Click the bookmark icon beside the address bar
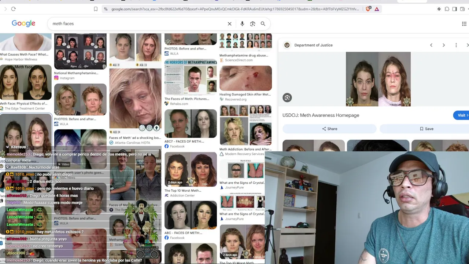 click(96, 9)
